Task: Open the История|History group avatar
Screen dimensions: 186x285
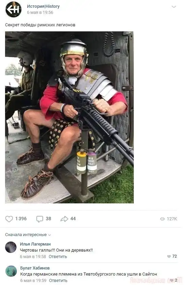Action: point(13,9)
